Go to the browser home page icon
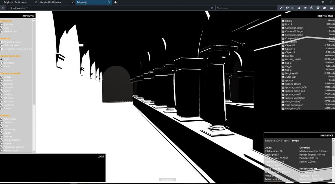The image size is (335, 184). tap(305, 8)
